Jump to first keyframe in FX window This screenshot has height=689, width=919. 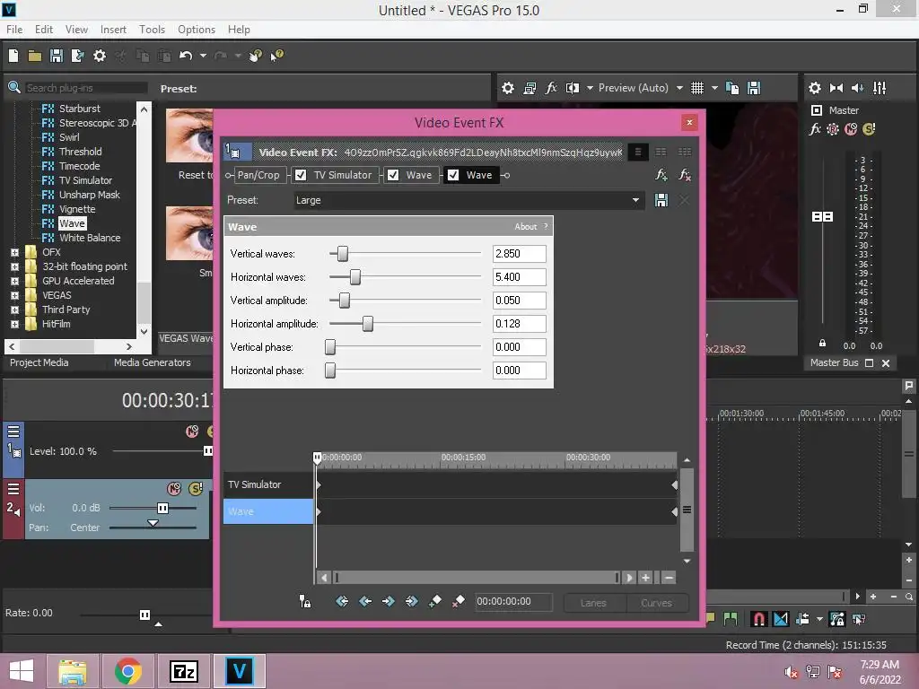coord(342,601)
